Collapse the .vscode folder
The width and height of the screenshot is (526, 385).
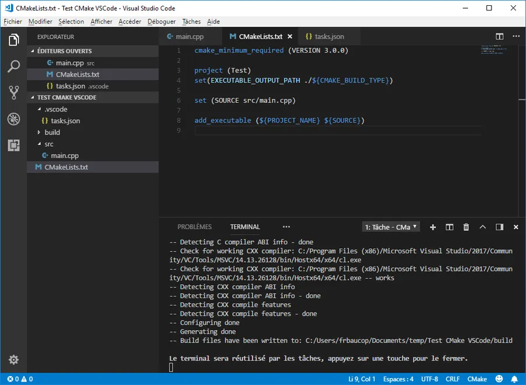click(x=92, y=109)
